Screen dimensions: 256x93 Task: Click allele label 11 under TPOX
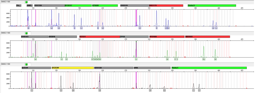[136, 59]
